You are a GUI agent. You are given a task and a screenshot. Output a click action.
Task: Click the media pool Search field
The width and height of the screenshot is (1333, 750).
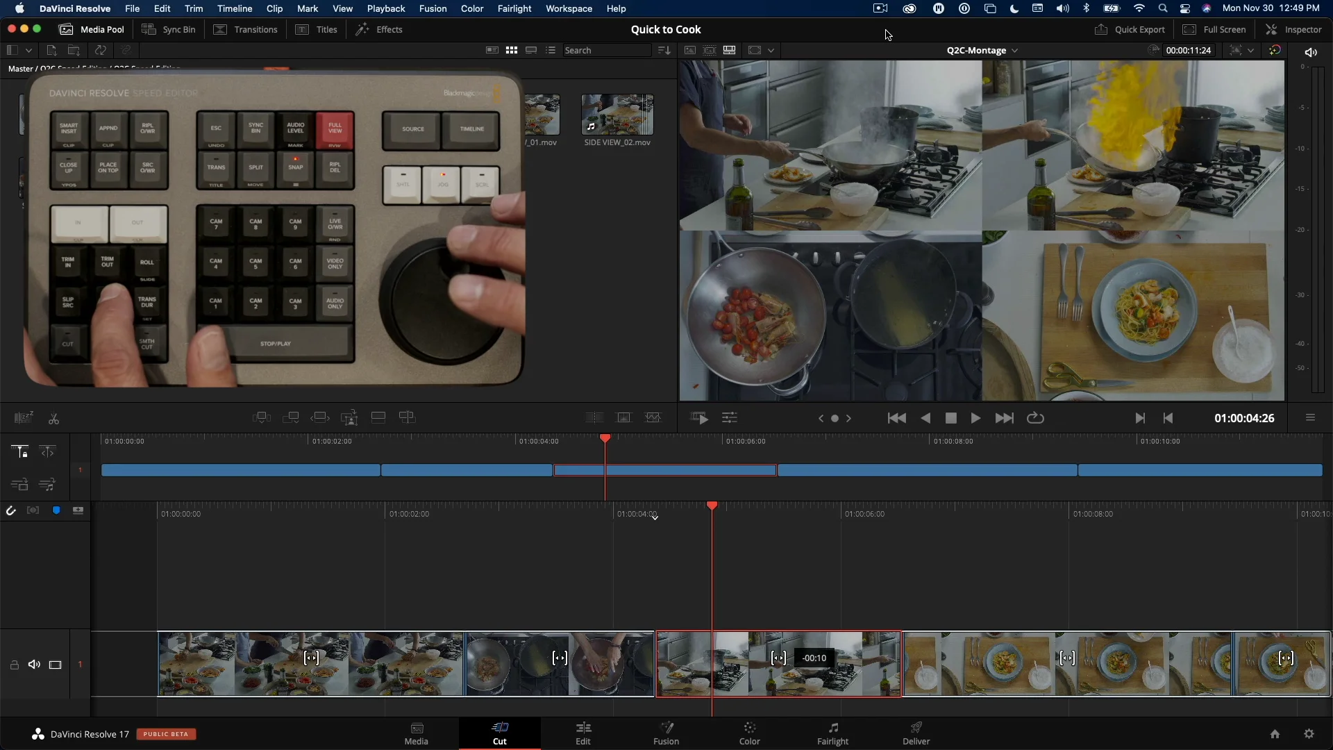606,50
